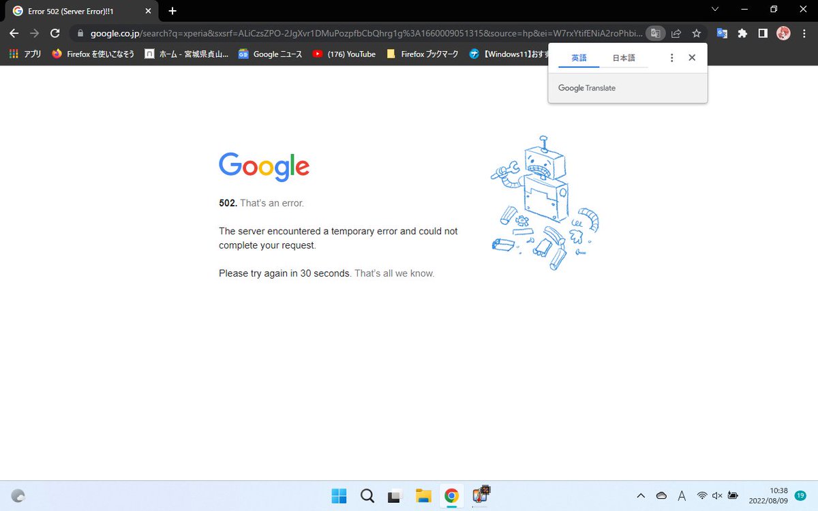This screenshot has height=511, width=818.
Task: Close the Google Translate popup
Action: tap(692, 58)
